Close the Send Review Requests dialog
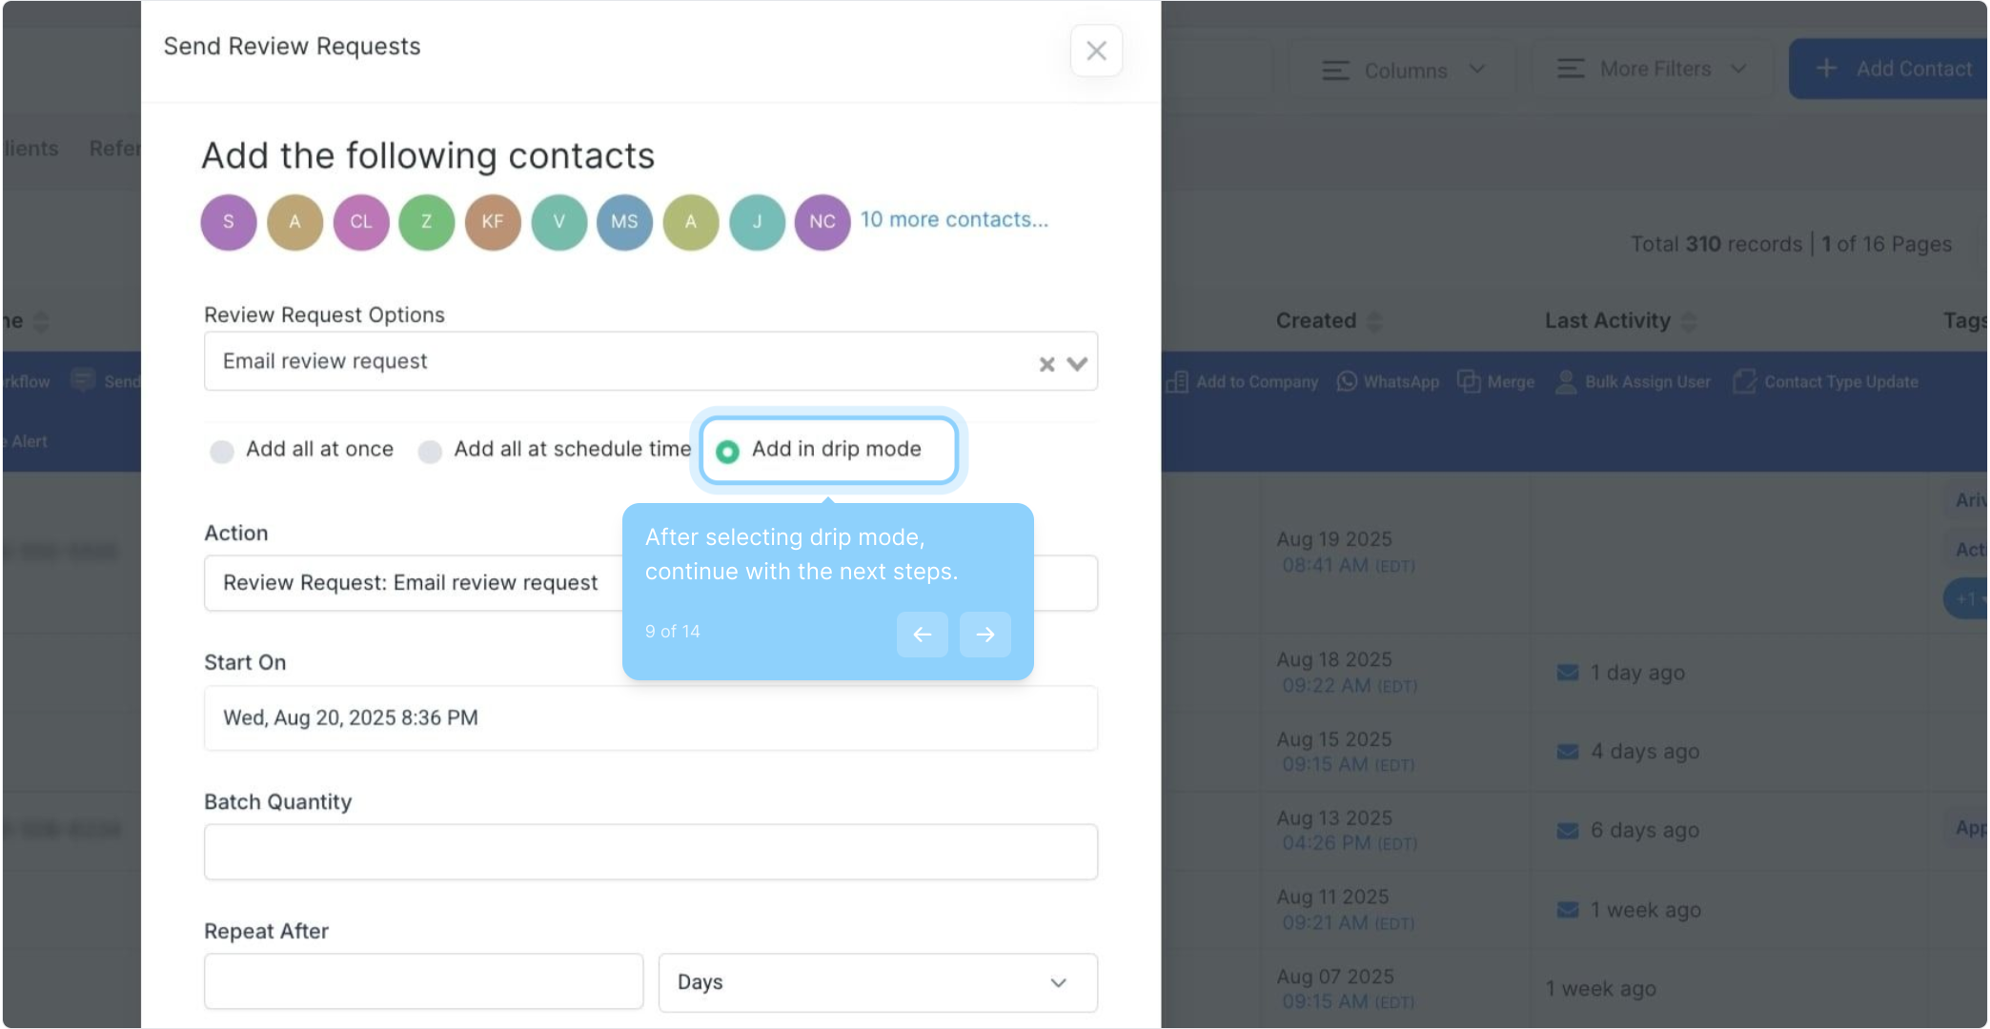Screen dimensions: 1990x1029 (x=1096, y=50)
